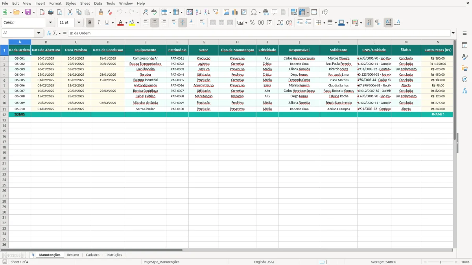Open Headers and Footers icon
This screenshot has height=265, width=472.
tap(283, 12)
